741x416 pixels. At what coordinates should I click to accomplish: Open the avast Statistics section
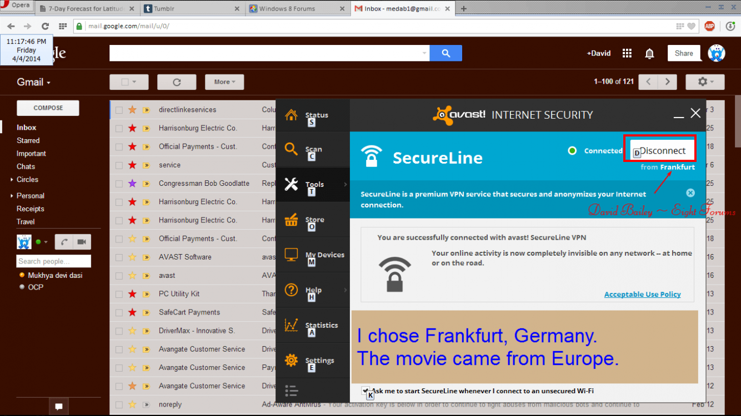click(313, 325)
